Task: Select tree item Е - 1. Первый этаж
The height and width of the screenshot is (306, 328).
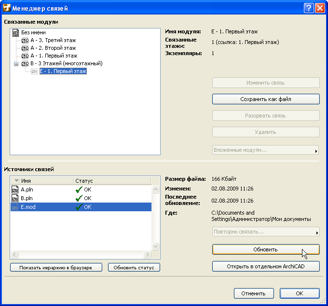Action: [63, 71]
